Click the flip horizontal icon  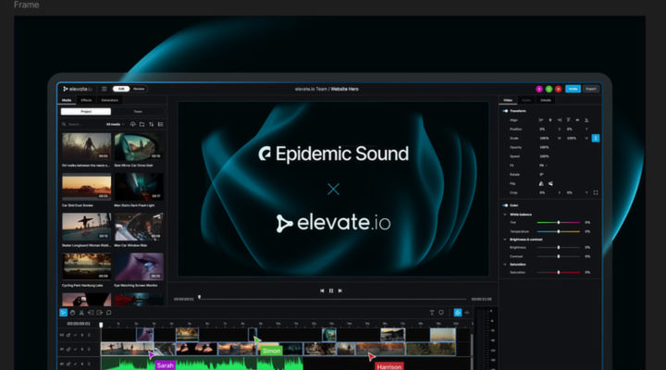coord(541,183)
